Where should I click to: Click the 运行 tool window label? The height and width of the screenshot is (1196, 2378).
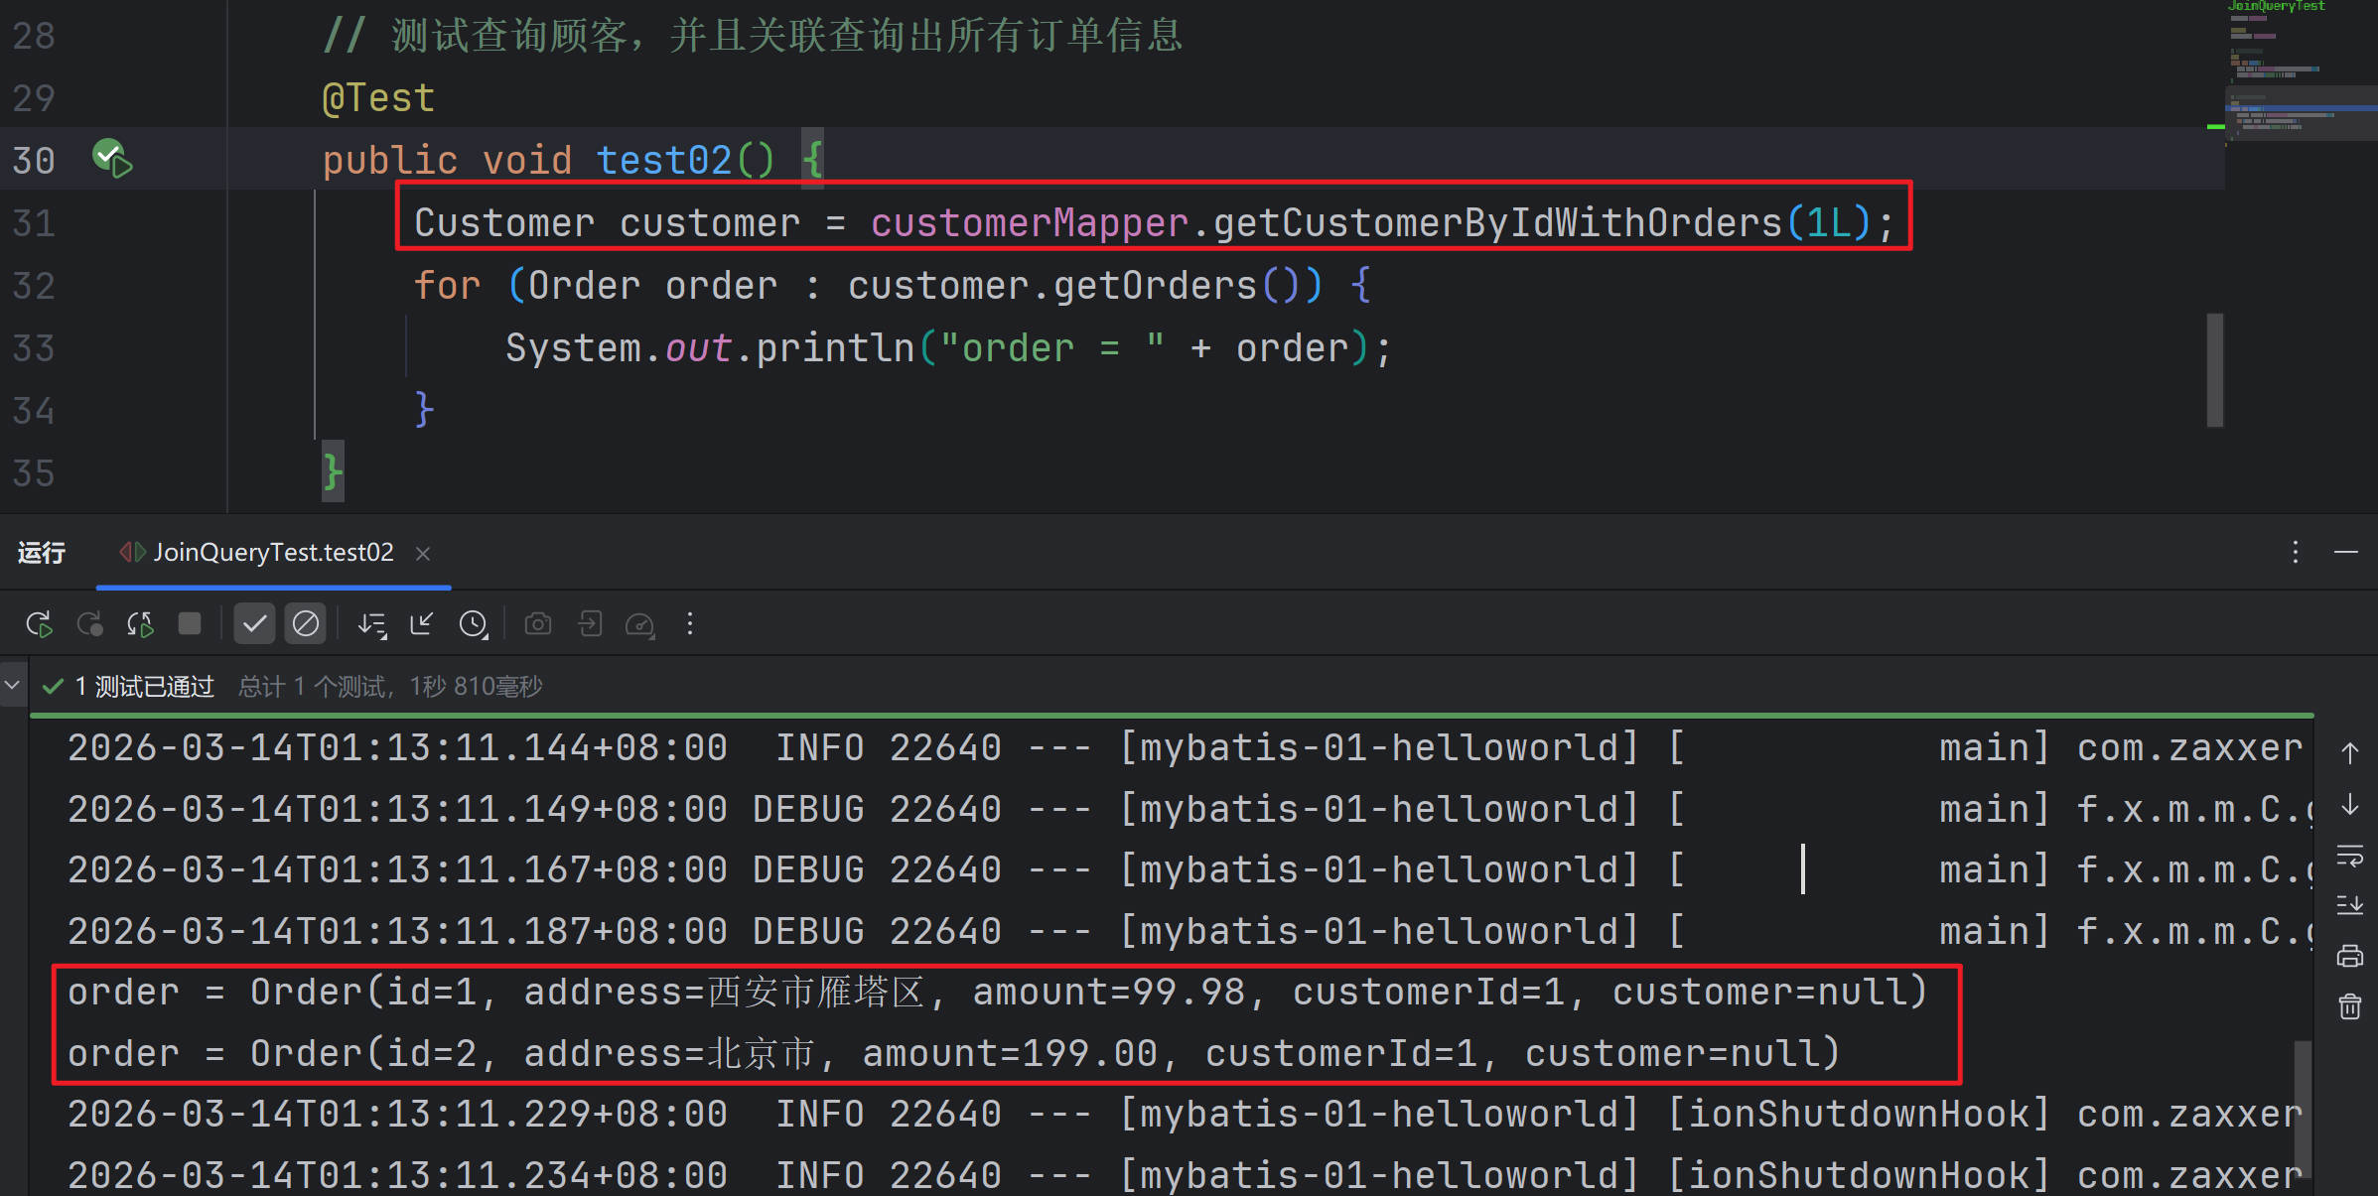tap(42, 553)
